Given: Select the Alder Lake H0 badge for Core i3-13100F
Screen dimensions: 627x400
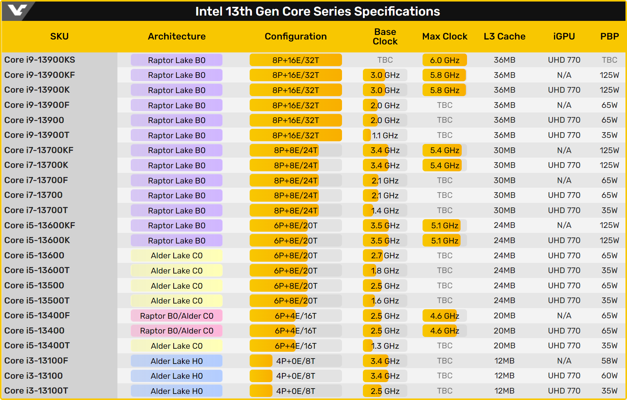Looking at the screenshot, I should click(x=177, y=361).
